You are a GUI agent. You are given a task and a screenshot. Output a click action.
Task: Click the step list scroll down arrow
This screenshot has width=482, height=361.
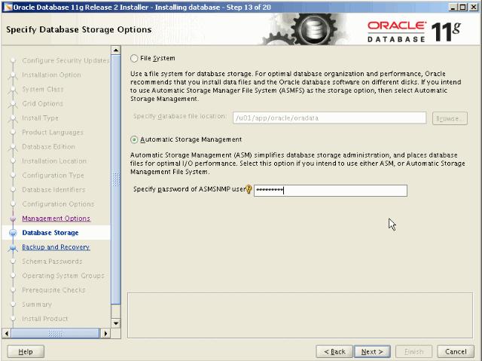click(116, 323)
